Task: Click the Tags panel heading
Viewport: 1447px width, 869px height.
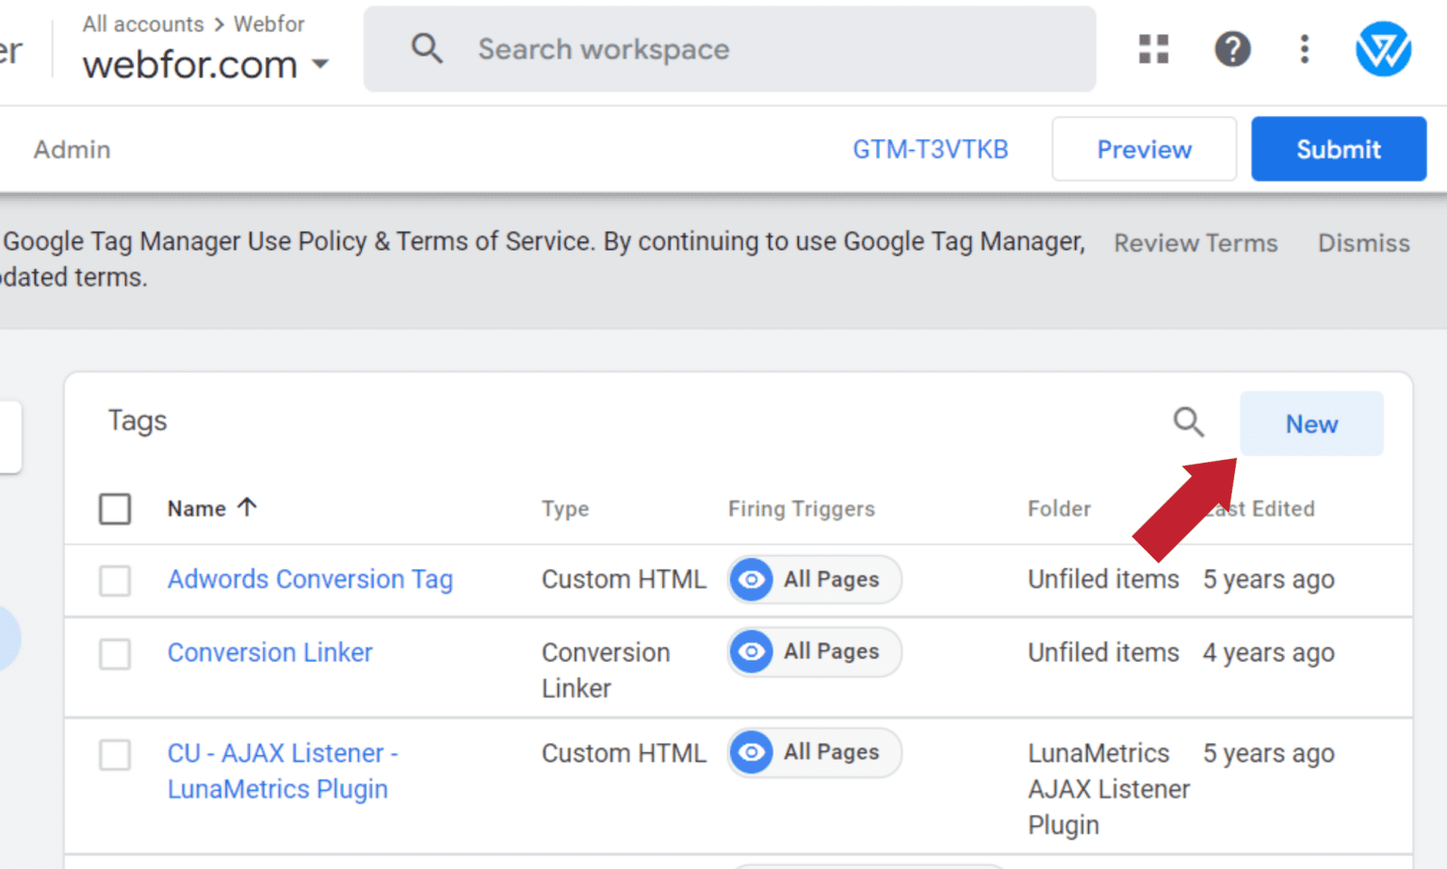Action: pos(138,421)
